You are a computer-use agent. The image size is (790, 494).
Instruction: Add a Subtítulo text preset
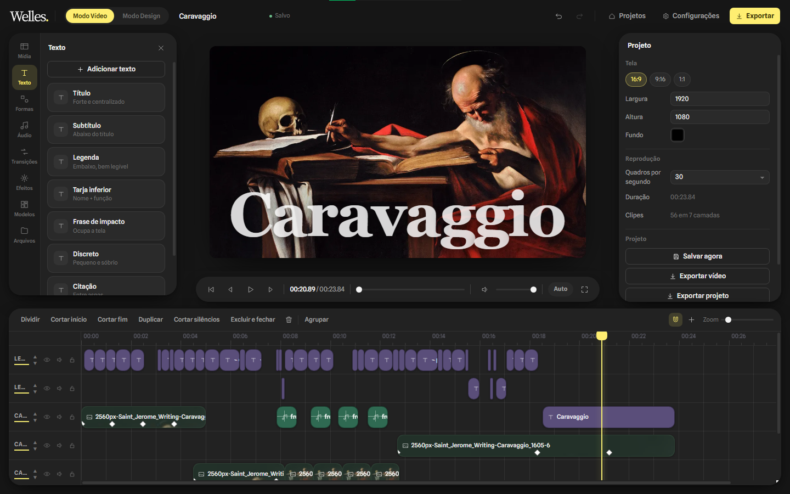click(106, 130)
